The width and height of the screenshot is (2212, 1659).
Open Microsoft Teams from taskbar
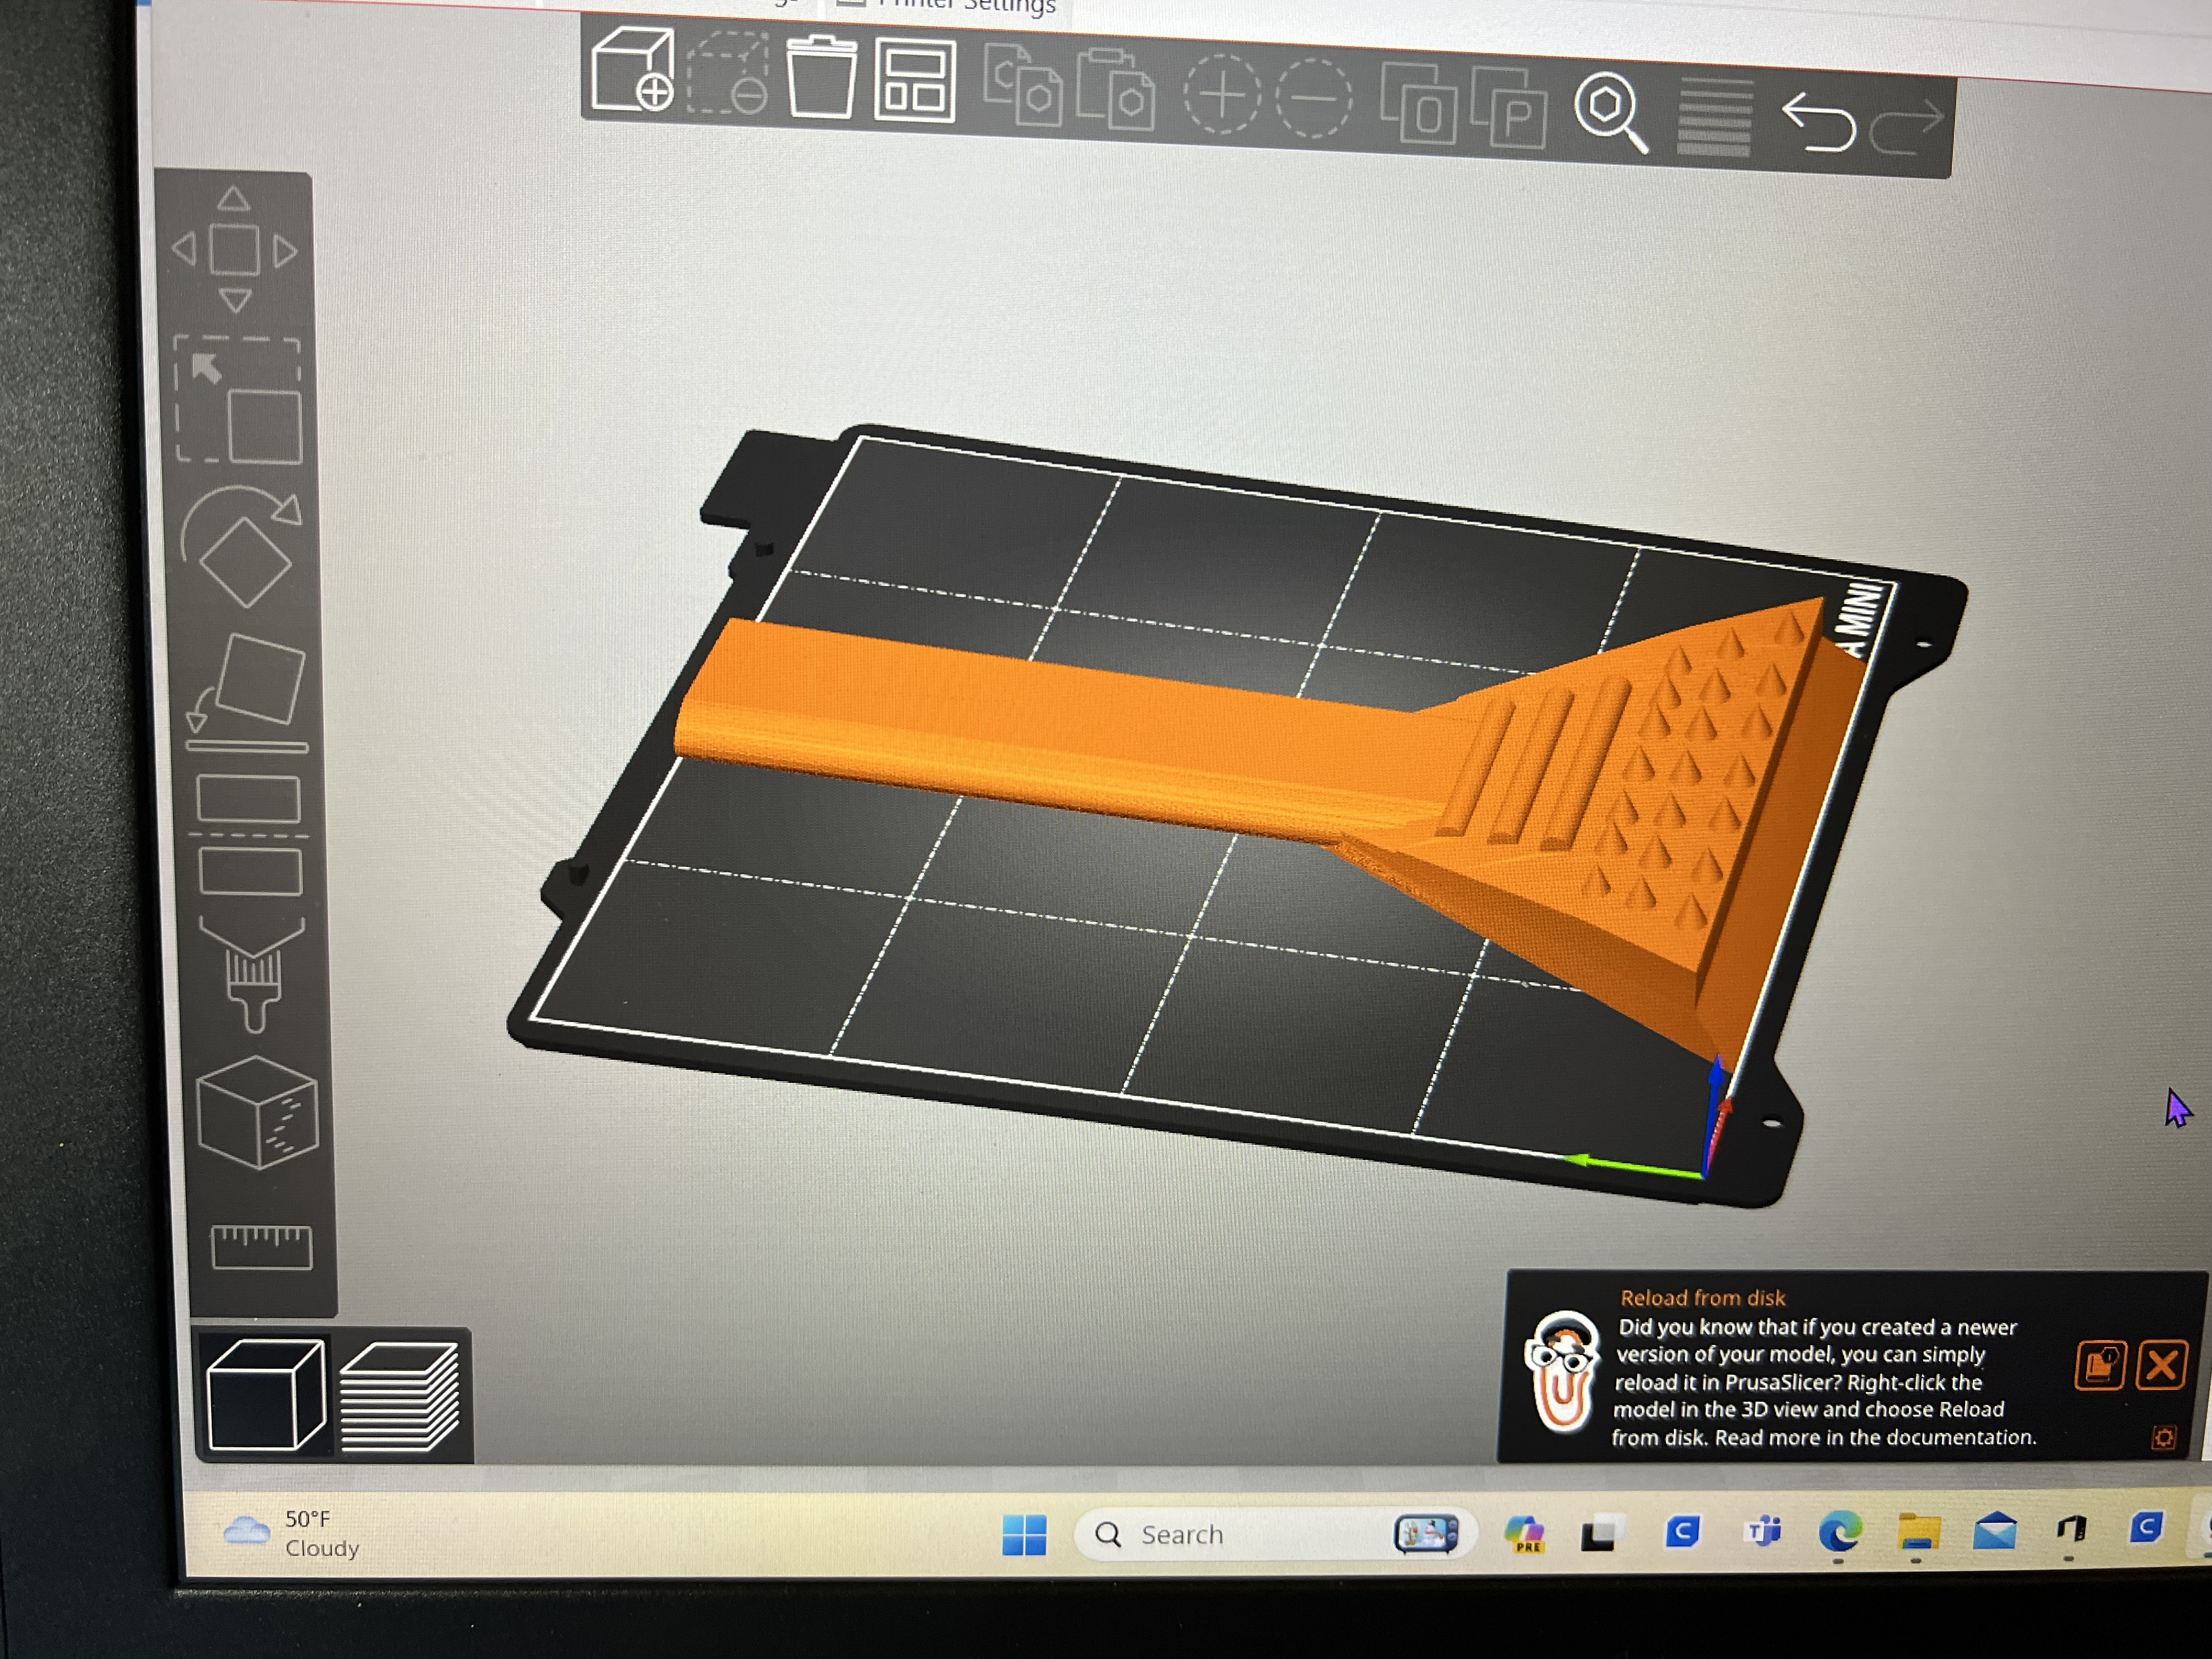click(x=1763, y=1532)
